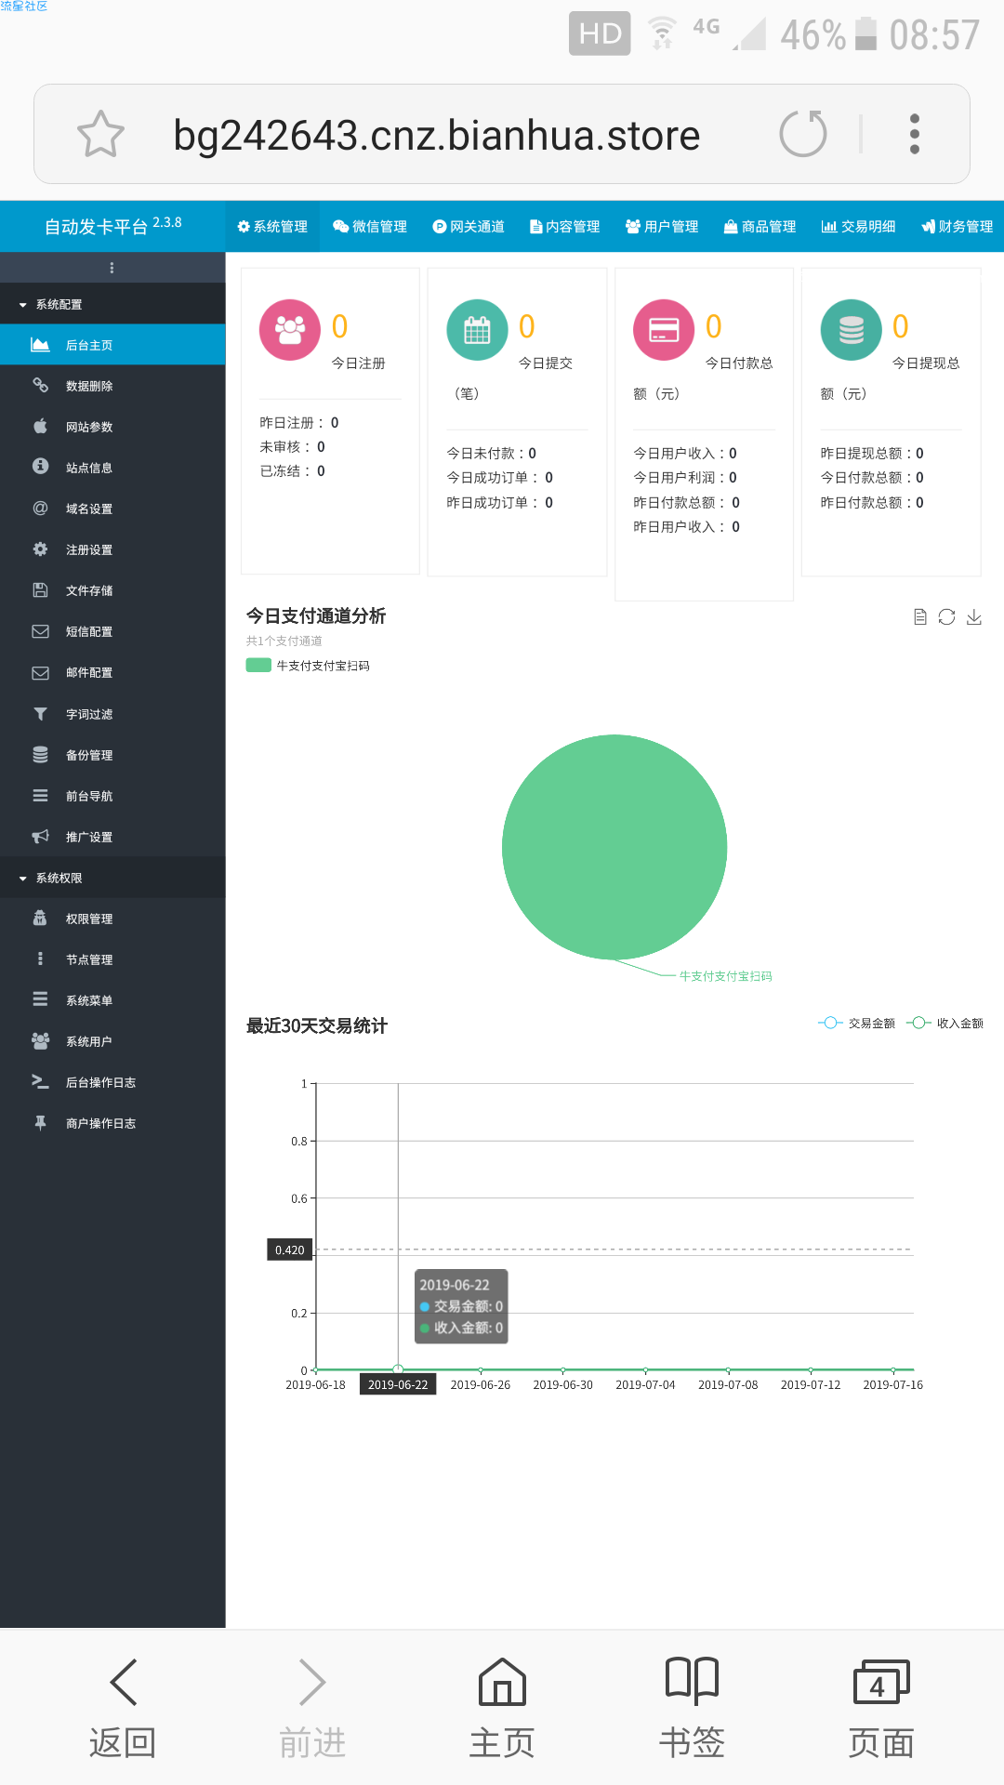The width and height of the screenshot is (1004, 1785).
Task: Click the 2019-06-22 chart data point
Action: tap(398, 1369)
